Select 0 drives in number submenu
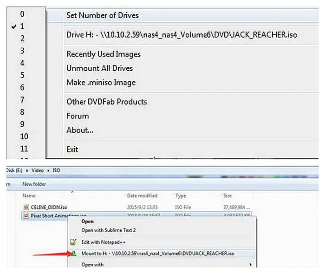 [x=22, y=14]
